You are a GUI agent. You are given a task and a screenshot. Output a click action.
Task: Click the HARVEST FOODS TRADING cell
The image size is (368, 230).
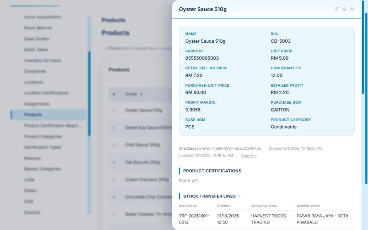[269, 219]
